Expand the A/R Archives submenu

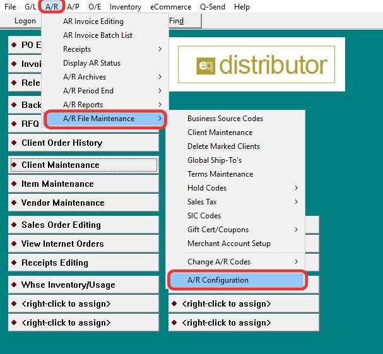click(x=105, y=77)
